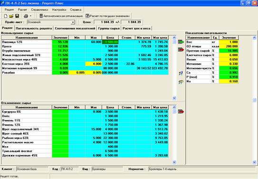Open the Прайс-лист dropdown arrow
The width and height of the screenshot is (258, 179).
73,22
